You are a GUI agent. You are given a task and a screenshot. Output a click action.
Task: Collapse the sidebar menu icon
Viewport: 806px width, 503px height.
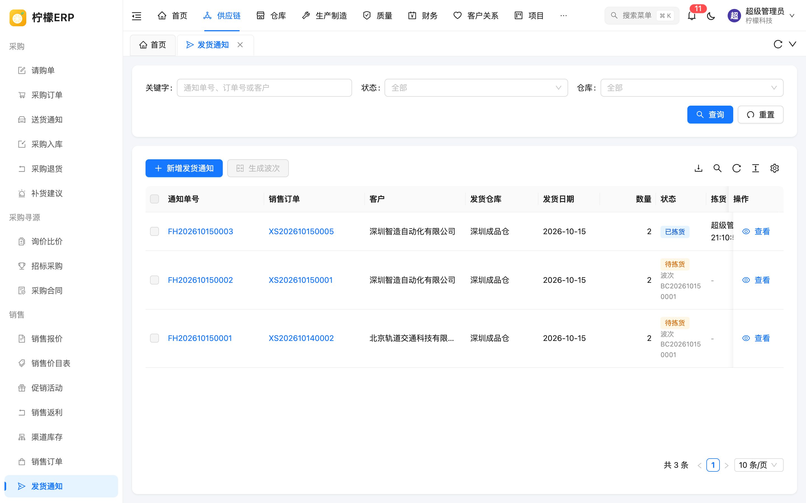tap(137, 16)
